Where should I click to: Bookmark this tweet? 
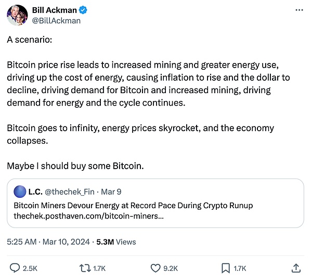(226, 268)
